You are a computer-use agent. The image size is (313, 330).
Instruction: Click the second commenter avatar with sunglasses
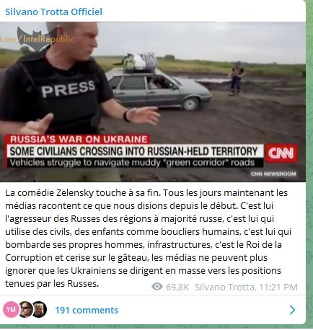(x=25, y=310)
